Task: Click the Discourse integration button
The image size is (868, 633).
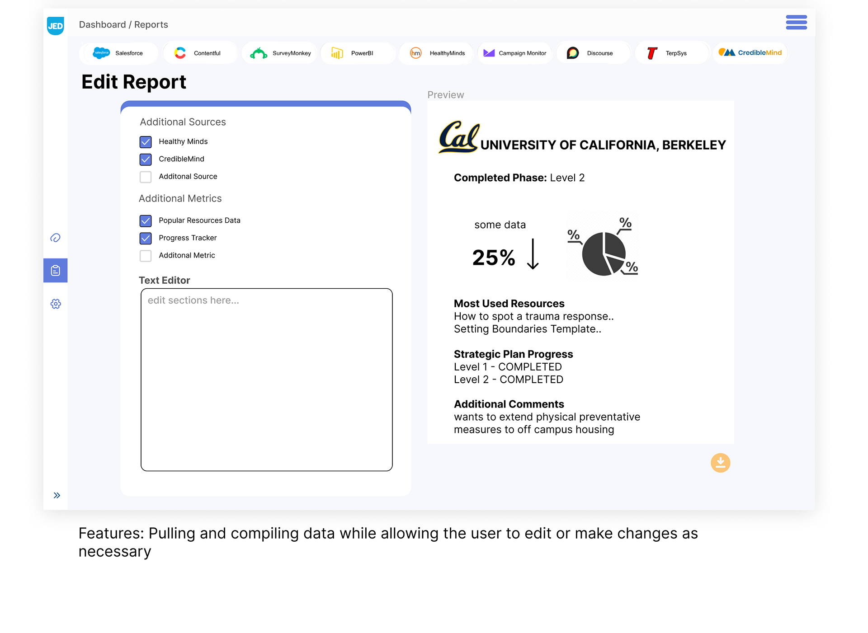Action: (593, 53)
